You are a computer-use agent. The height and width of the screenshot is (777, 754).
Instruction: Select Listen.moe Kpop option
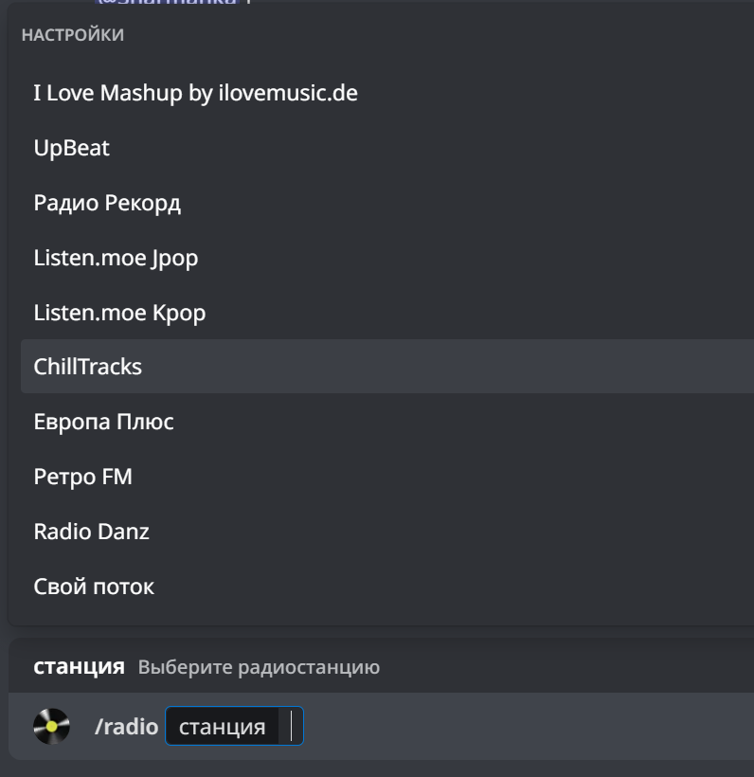click(x=119, y=312)
